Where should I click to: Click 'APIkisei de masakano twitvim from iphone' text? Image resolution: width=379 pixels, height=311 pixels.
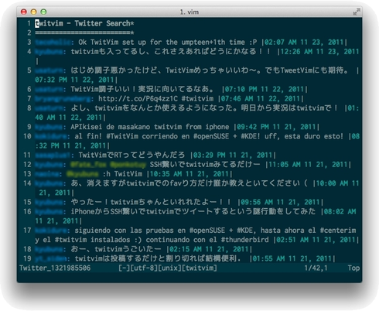pyautogui.click(x=150, y=127)
